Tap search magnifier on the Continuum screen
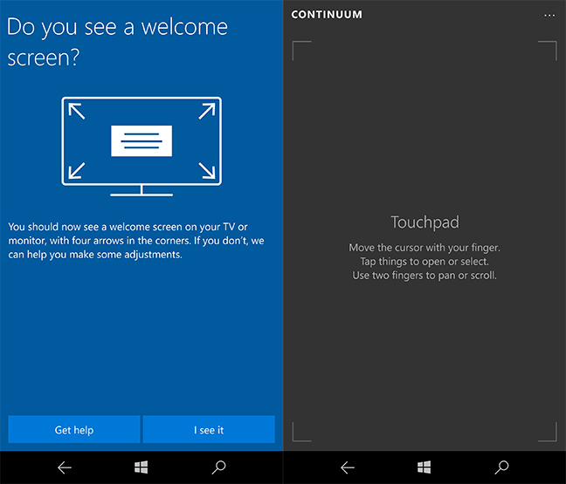The height and width of the screenshot is (484, 566). (x=501, y=467)
